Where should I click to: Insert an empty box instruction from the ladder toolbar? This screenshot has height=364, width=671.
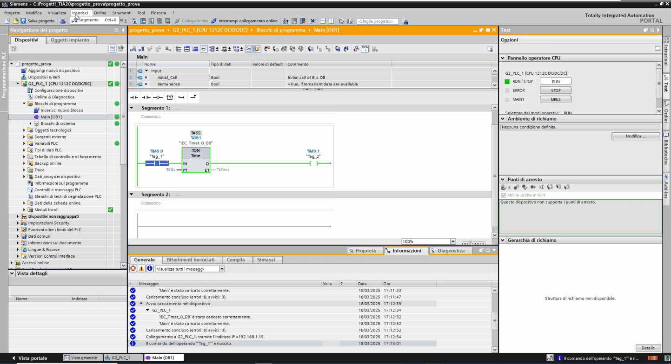(x=170, y=97)
